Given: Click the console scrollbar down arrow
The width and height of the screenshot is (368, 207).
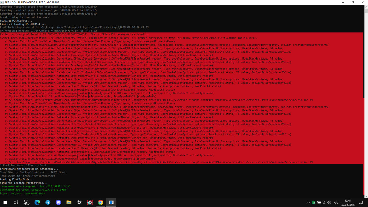Looking at the screenshot, I should (x=366, y=196).
